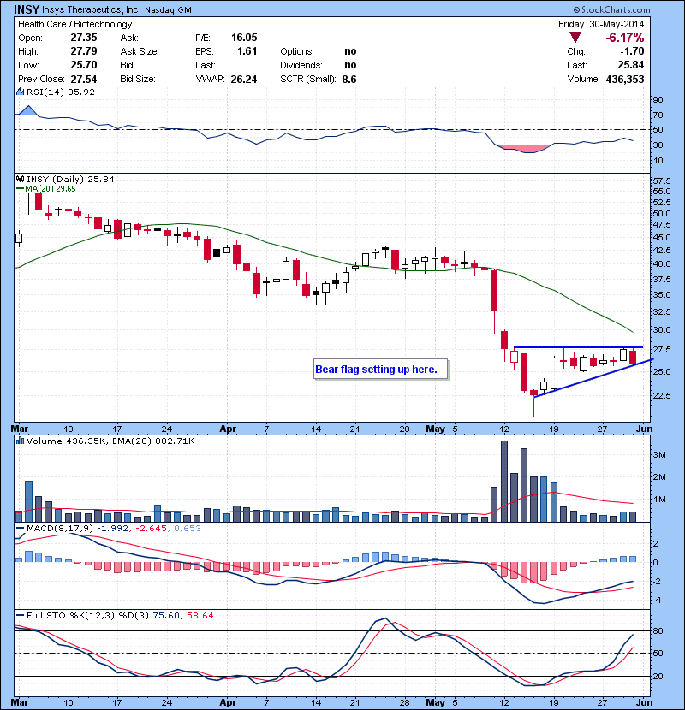Click the candlestick icon beside INSY (Daily)

[21, 179]
